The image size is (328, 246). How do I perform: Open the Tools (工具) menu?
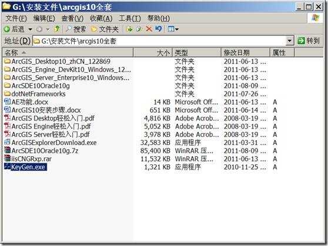[130, 18]
